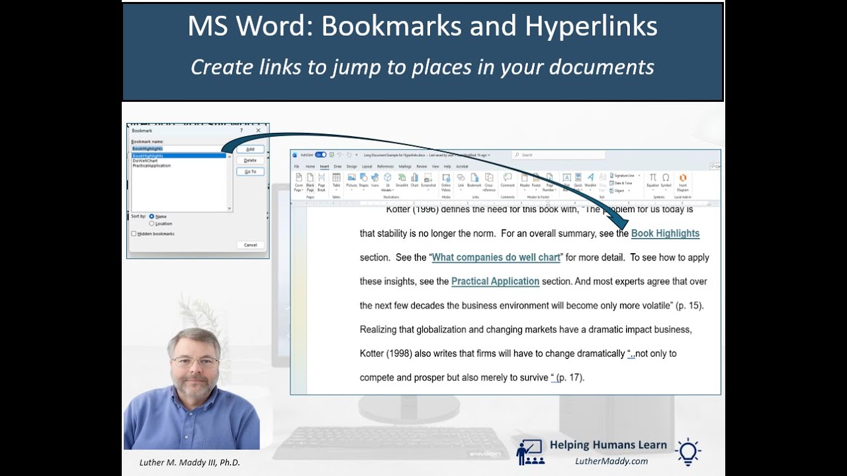Open the File tab
847x476 pixels.
pyautogui.click(x=296, y=167)
